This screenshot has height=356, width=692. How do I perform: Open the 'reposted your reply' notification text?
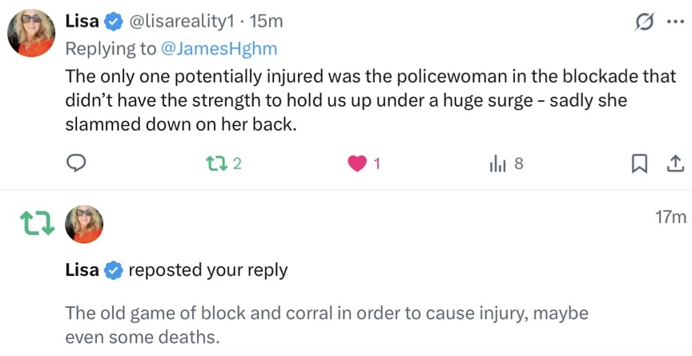(208, 270)
